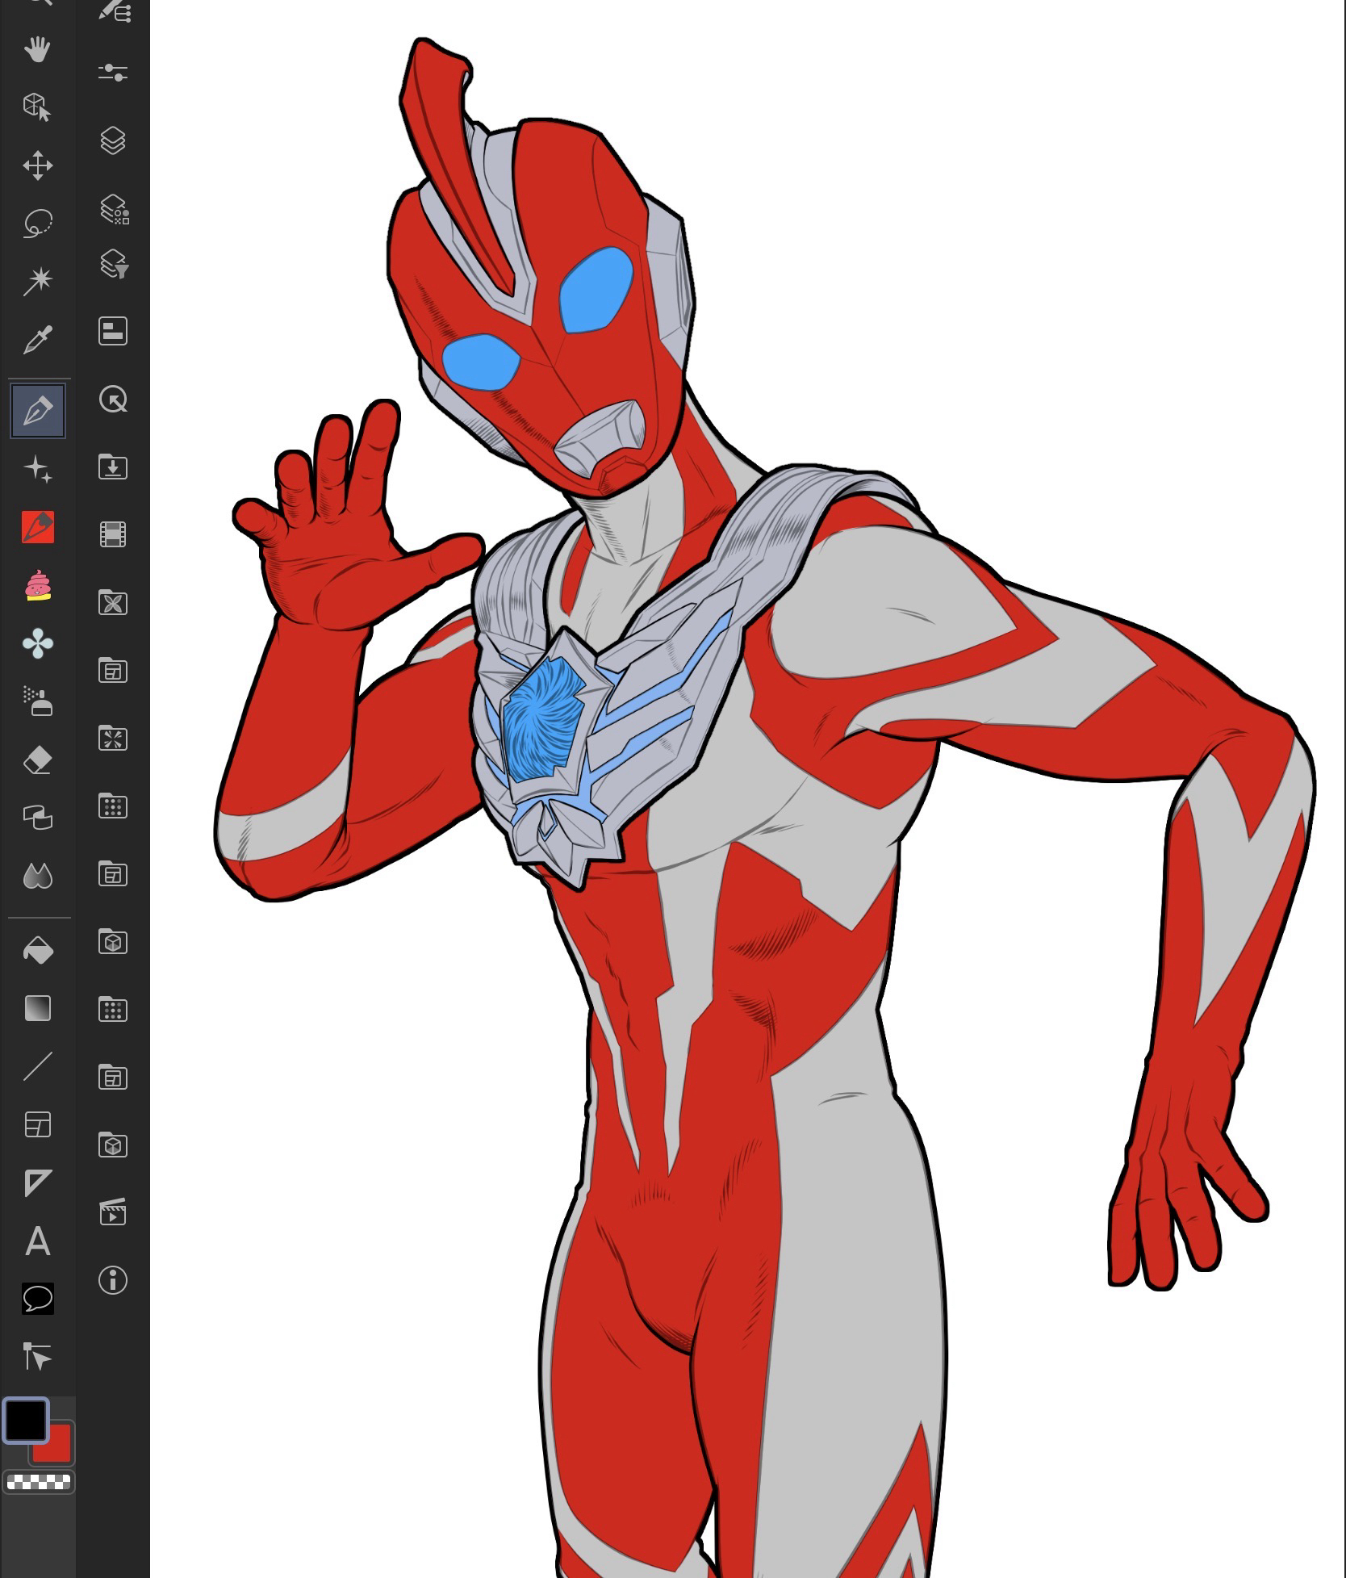Switch to transparent checkerboard color
This screenshot has height=1578, width=1346.
click(38, 1482)
